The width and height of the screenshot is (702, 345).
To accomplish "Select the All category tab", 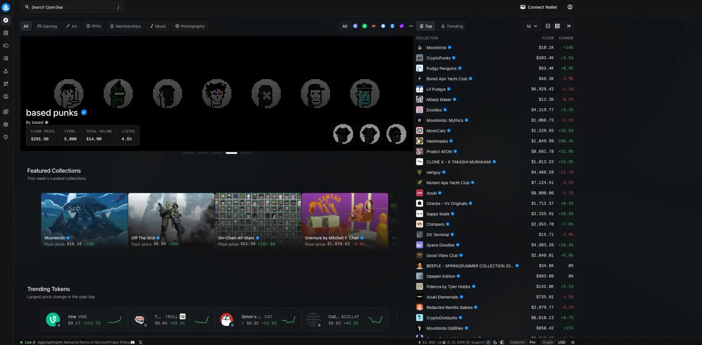I will click(26, 26).
